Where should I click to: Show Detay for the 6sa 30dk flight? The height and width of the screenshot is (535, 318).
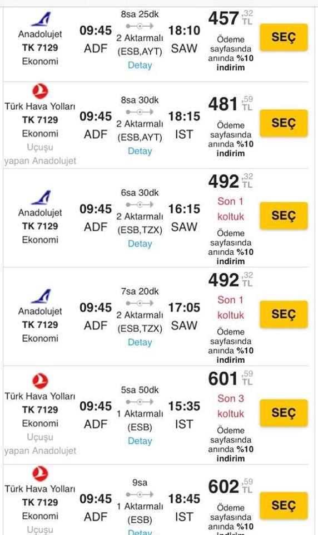(140, 244)
